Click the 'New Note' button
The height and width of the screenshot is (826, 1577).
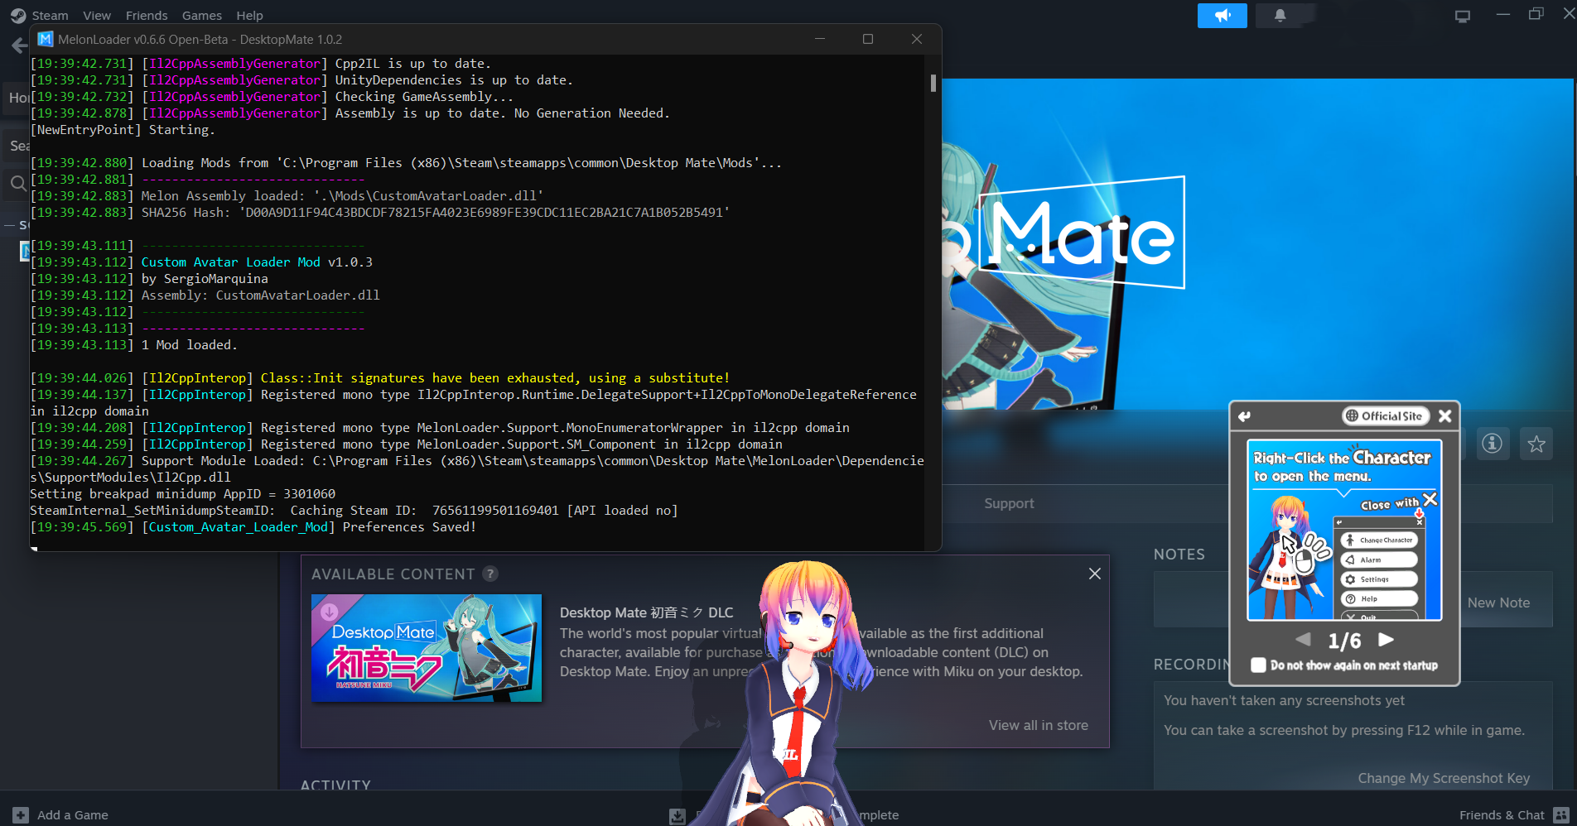(1498, 602)
